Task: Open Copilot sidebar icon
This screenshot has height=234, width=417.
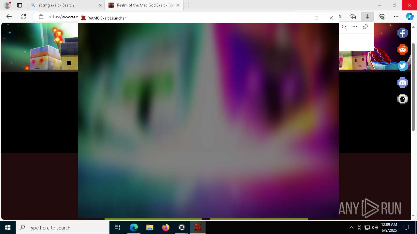Action: pos(410,17)
